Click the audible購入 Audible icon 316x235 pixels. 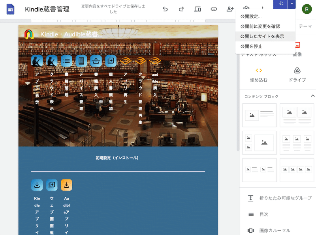point(155,61)
